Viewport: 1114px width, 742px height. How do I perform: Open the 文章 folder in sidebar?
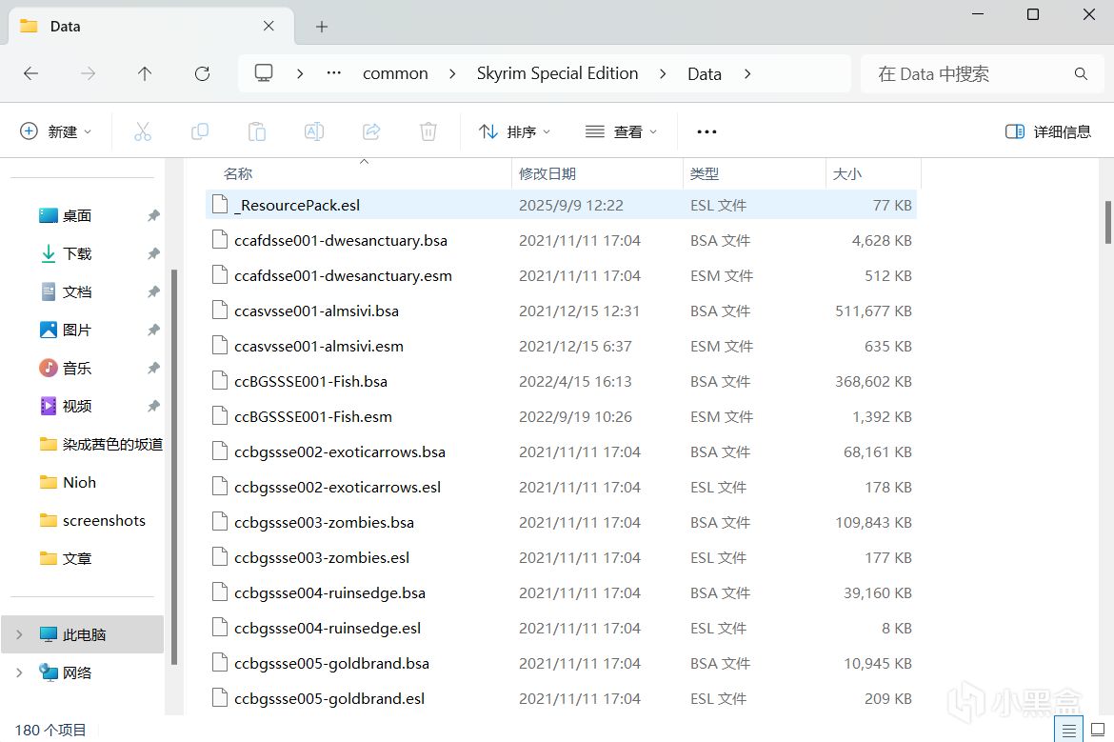77,558
